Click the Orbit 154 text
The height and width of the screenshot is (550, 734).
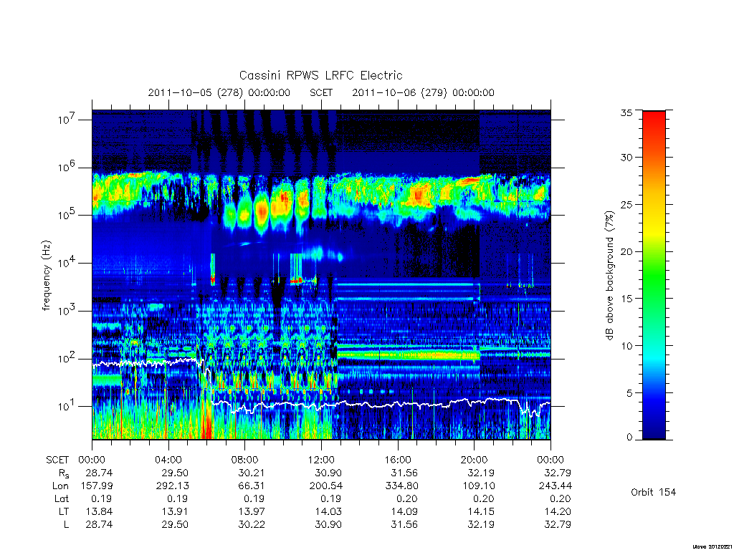click(654, 492)
